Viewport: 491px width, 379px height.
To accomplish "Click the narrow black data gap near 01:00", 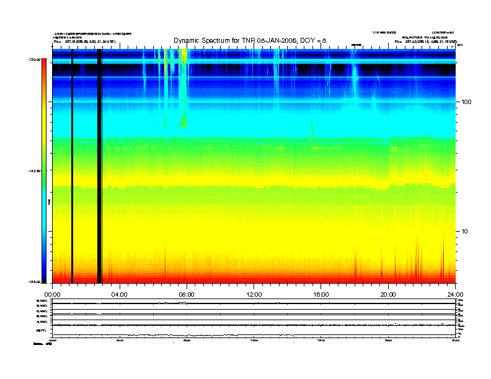I will coord(72,166).
